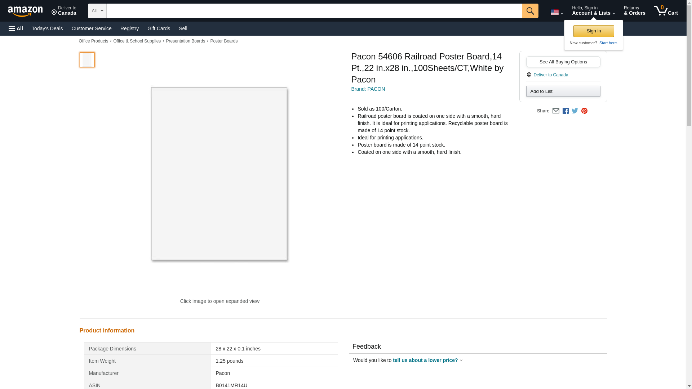The height and width of the screenshot is (389, 692).
Task: Select the product image thumbnail
Action: (x=87, y=60)
